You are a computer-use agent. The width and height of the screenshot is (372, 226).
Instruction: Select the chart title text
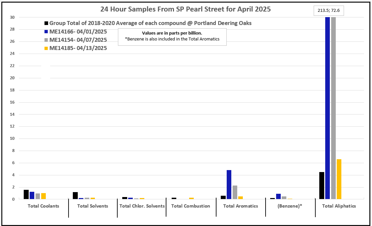click(186, 9)
